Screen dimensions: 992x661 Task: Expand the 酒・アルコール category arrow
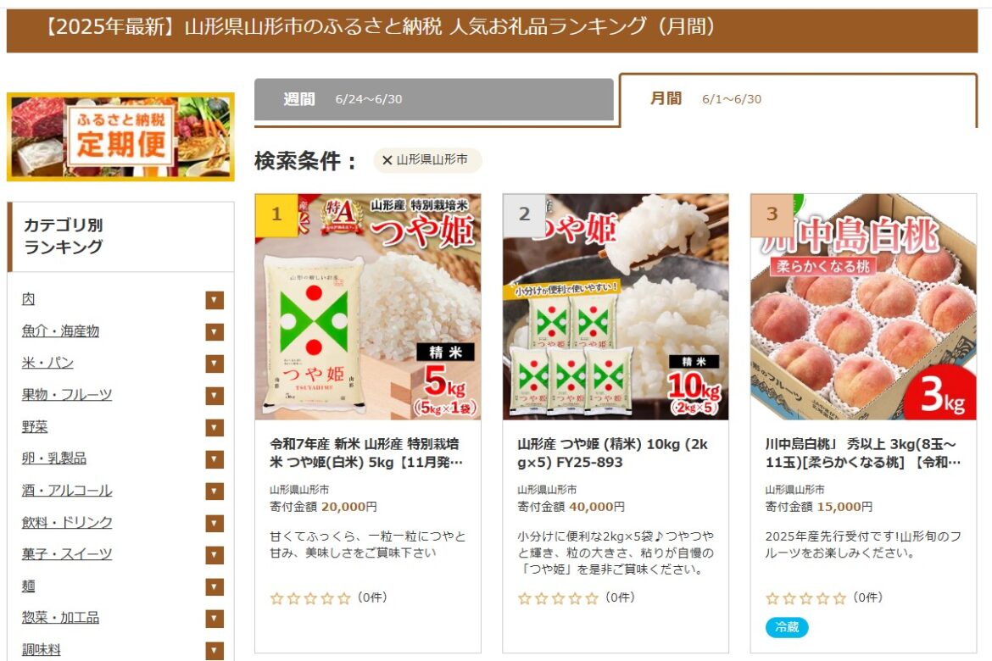[x=215, y=491]
